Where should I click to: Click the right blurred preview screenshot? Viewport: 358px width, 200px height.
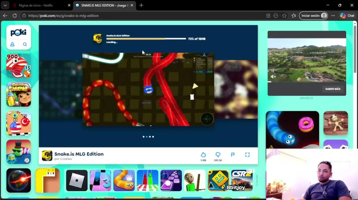click(236, 89)
